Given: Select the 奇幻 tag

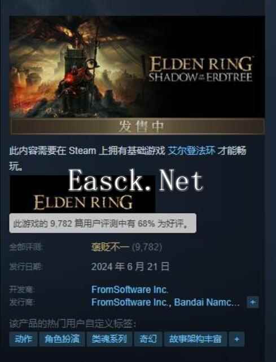Looking at the screenshot, I should point(148,339).
